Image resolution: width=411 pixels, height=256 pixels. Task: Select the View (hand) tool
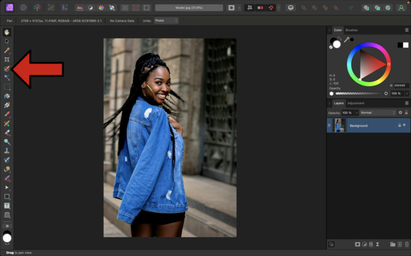(7, 32)
